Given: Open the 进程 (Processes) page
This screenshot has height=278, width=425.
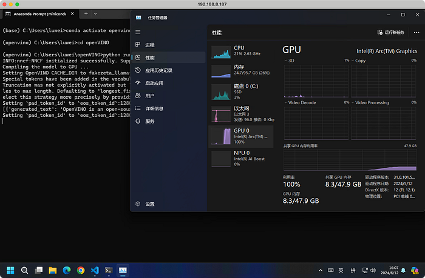Looking at the screenshot, I should tap(168, 45).
